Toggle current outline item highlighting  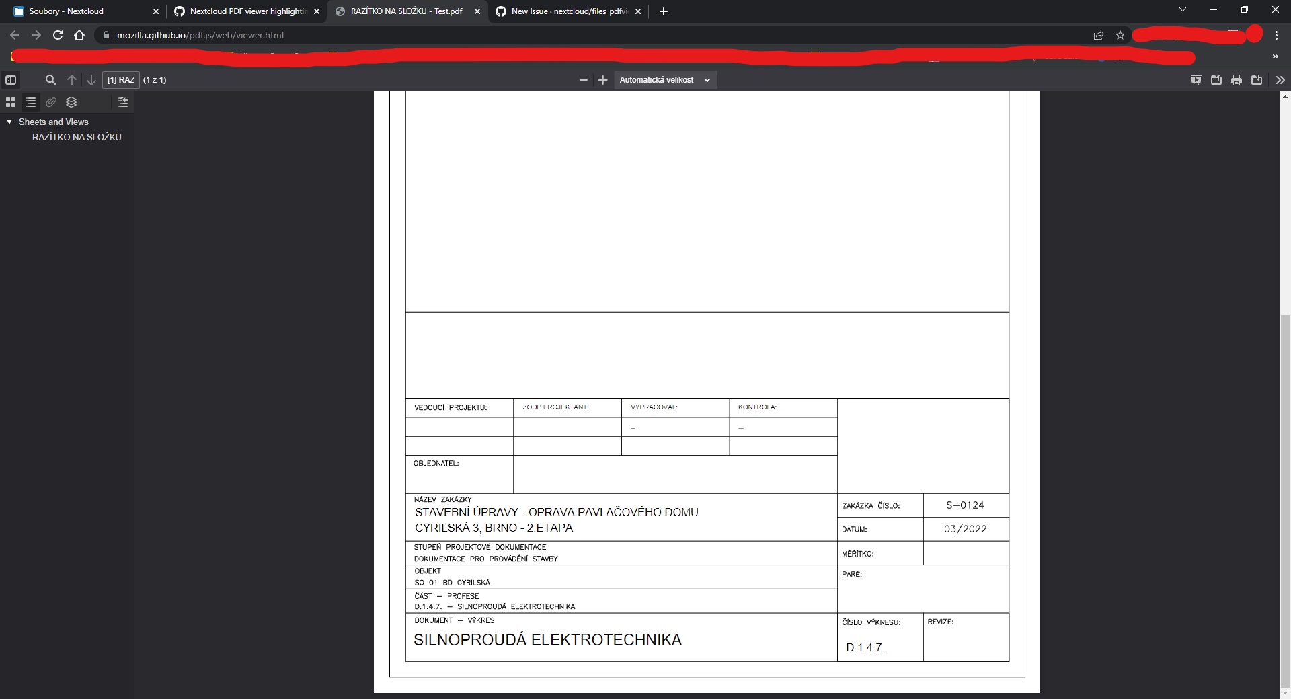pyautogui.click(x=122, y=102)
